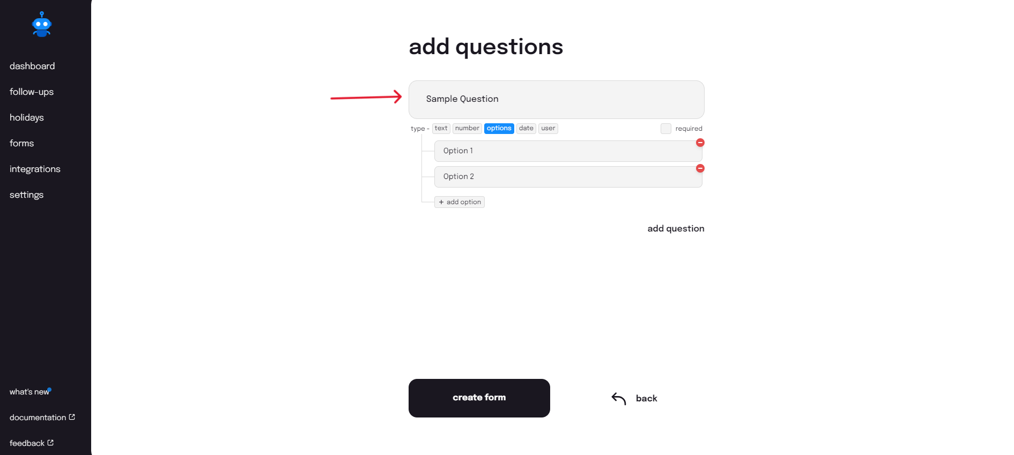Screen dimensions: 1014x455
Task: Click documentation external link icon
Action: 72,417
